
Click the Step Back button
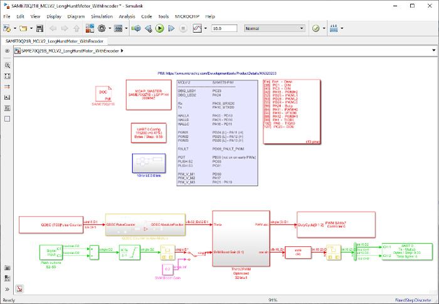148,28
